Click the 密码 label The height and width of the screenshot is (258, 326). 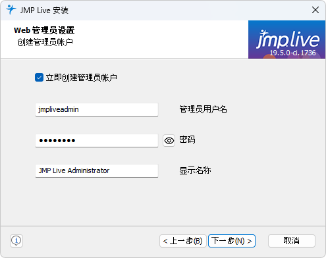pyautogui.click(x=187, y=140)
